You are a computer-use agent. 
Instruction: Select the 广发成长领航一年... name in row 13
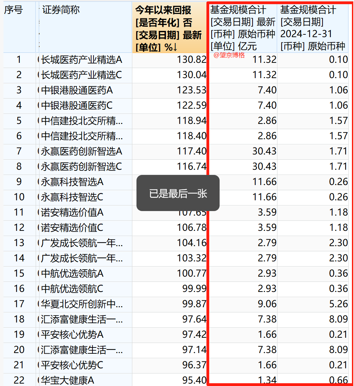click(82, 243)
